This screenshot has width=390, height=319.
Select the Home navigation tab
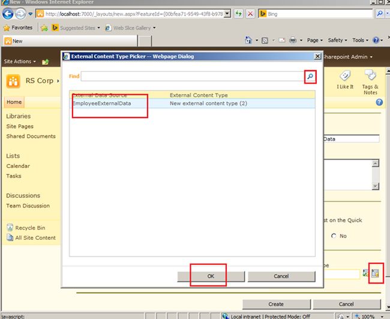click(x=14, y=102)
